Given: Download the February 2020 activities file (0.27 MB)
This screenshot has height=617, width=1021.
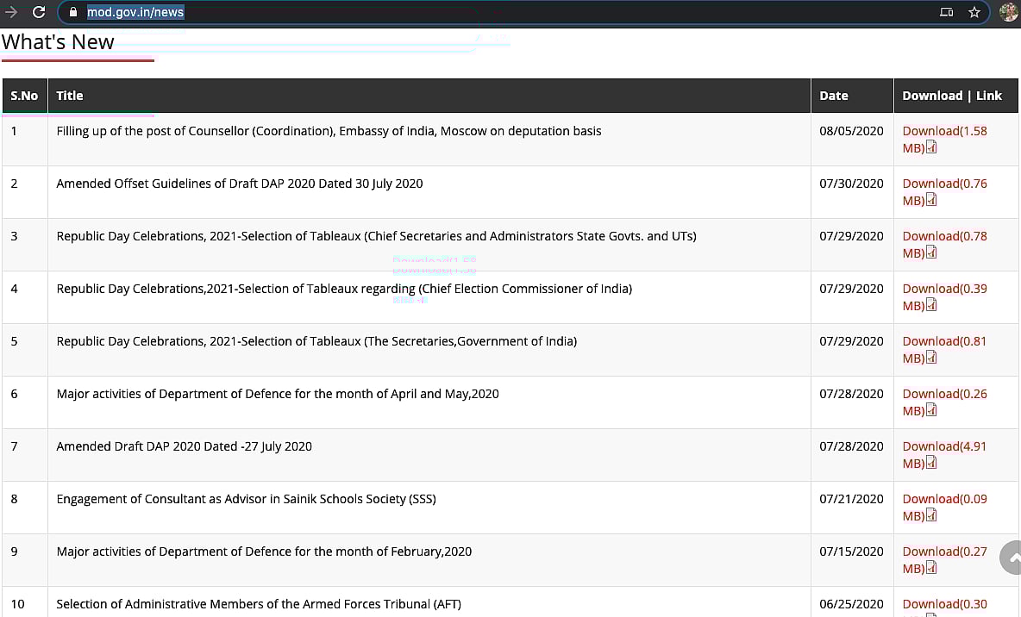Looking at the screenshot, I should [943, 552].
